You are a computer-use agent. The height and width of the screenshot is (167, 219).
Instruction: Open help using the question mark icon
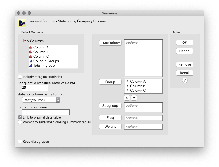click(184, 80)
